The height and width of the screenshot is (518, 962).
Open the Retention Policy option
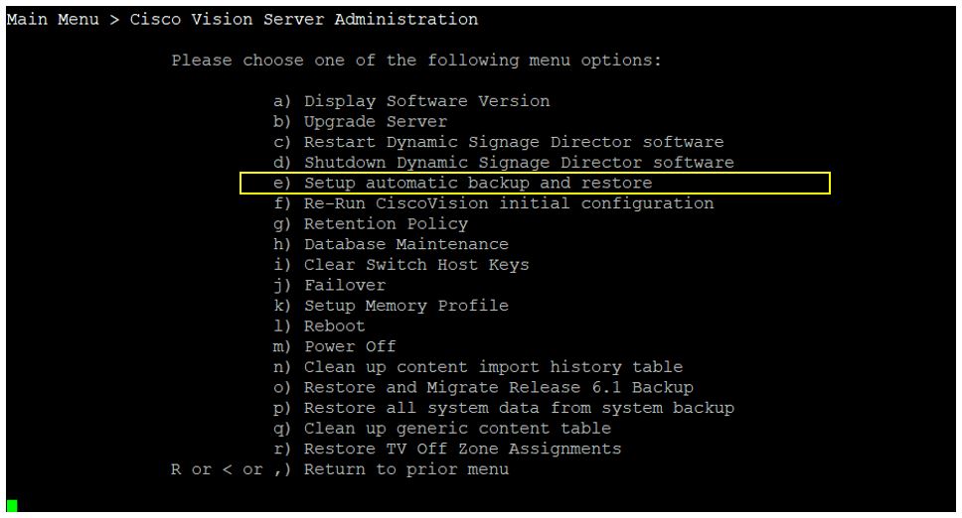click(386, 224)
